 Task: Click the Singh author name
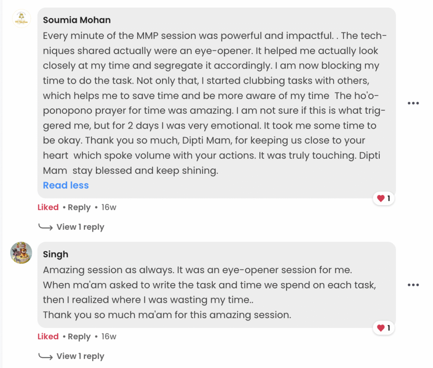point(55,254)
